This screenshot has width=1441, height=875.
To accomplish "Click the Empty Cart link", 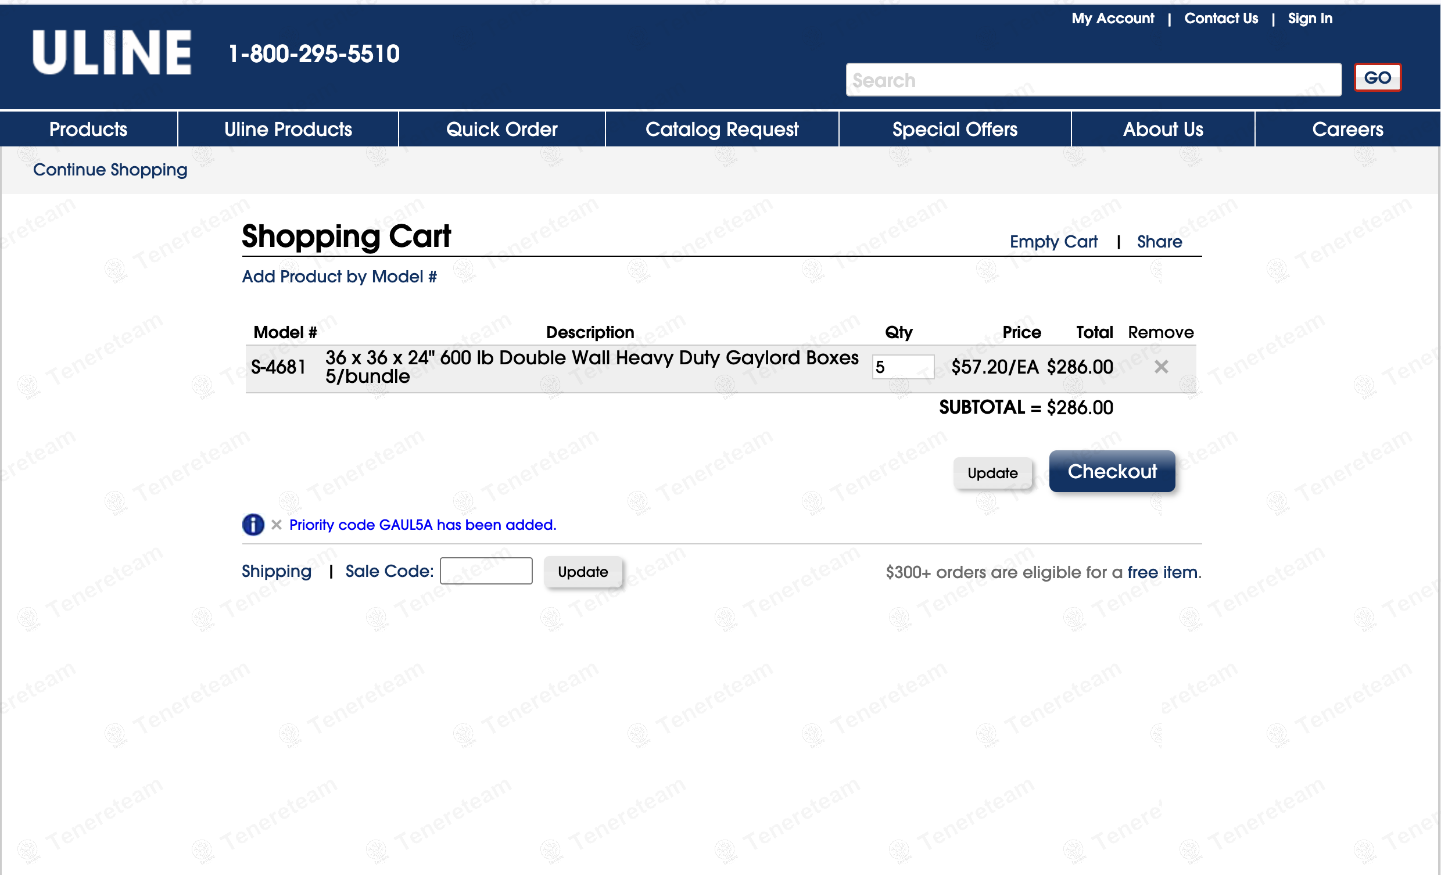I will click(1053, 242).
